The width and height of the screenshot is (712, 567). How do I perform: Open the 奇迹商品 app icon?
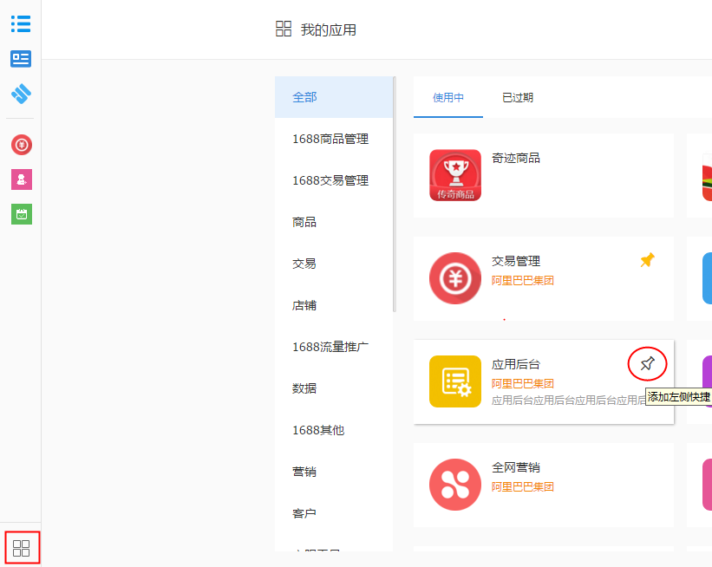pyautogui.click(x=454, y=175)
